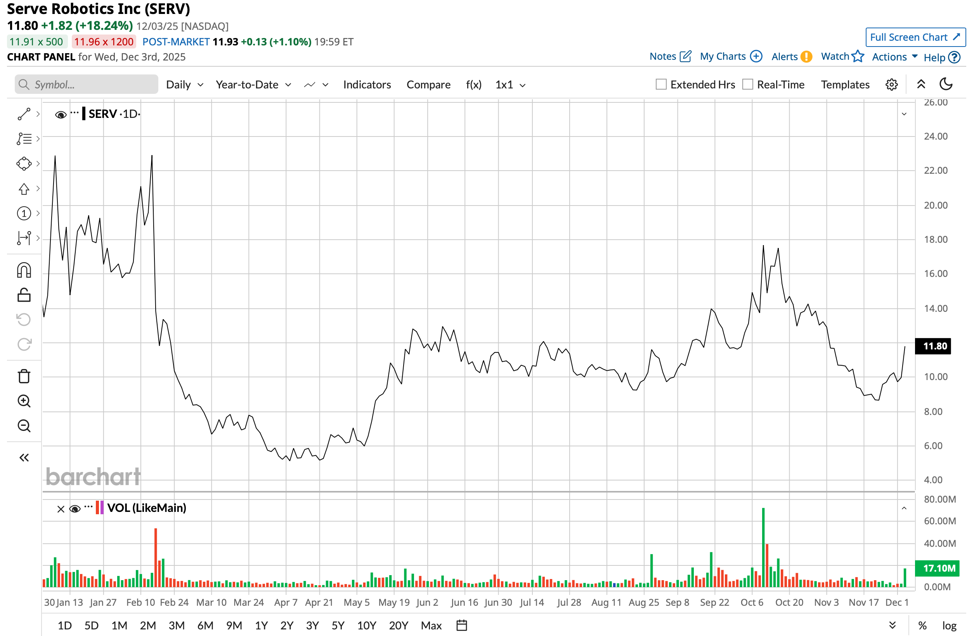Image resolution: width=974 pixels, height=636 pixels.
Task: Click the zoom out magnifier icon
Action: click(24, 426)
